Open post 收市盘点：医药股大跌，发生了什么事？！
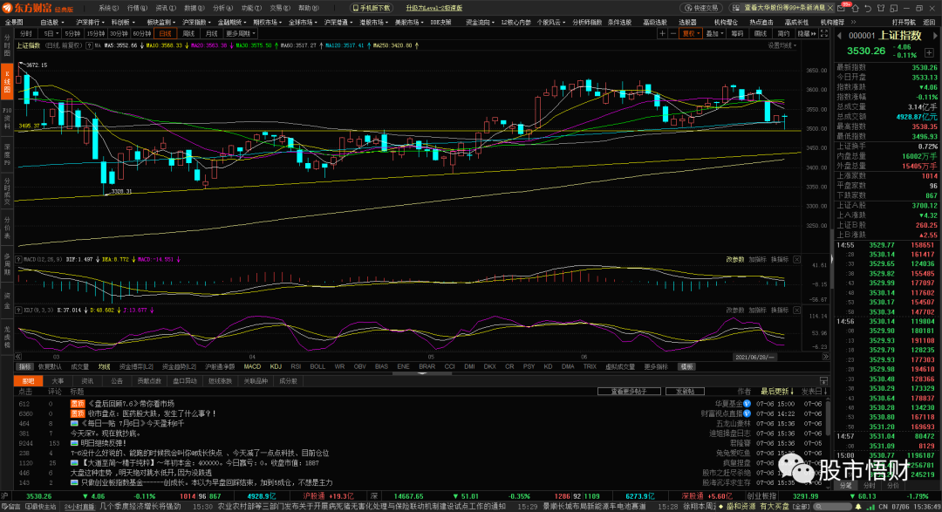Viewport: 942px width, 512px height. coord(152,413)
